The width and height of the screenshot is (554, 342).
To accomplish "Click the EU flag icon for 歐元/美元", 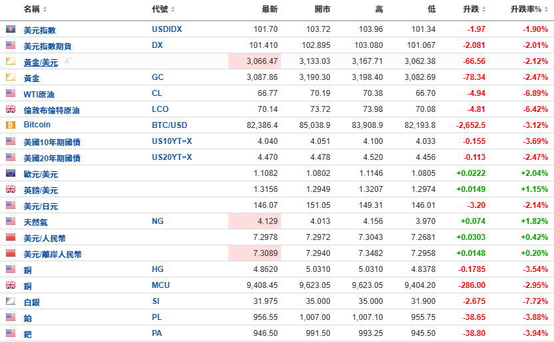I will [x=11, y=173].
